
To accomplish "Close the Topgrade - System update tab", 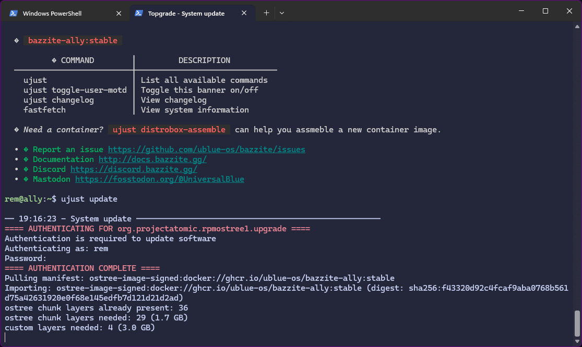I will coord(244,13).
